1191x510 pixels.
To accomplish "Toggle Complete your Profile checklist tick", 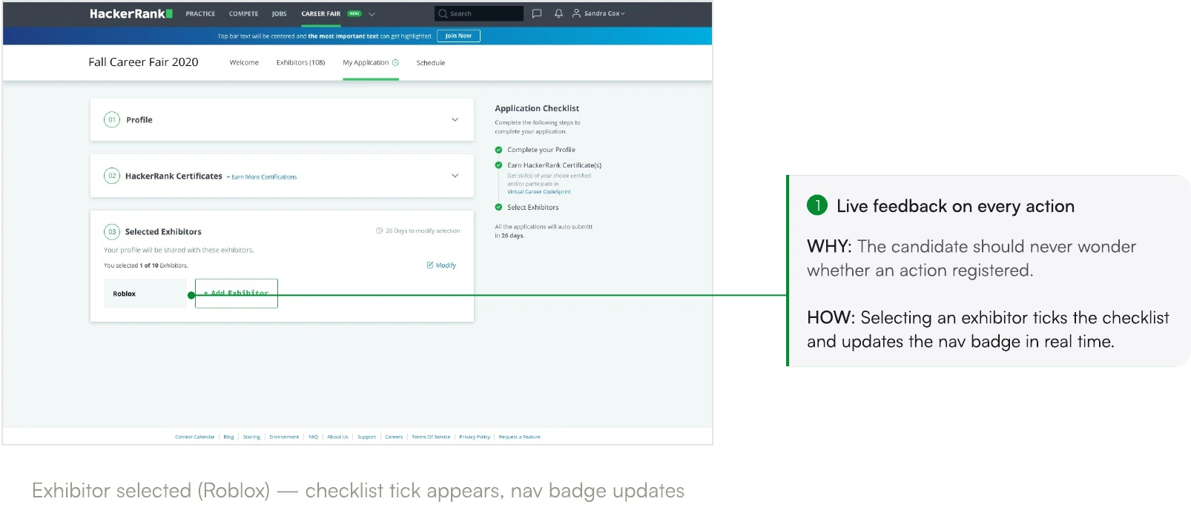I will click(x=498, y=150).
